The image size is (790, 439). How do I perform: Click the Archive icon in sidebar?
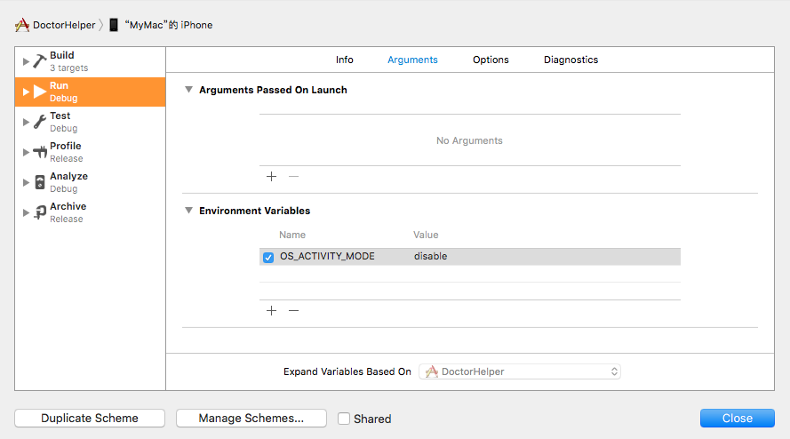pos(39,212)
